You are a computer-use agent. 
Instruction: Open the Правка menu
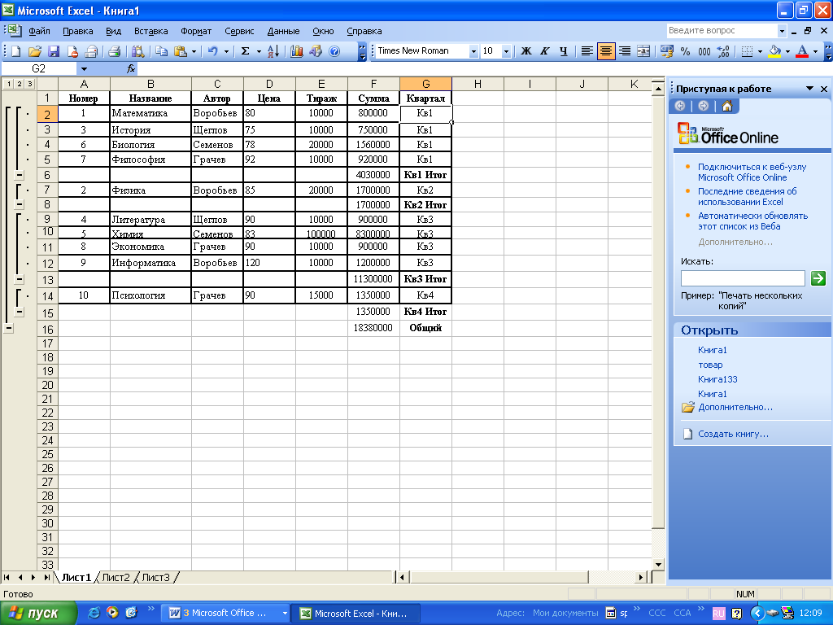tap(77, 31)
